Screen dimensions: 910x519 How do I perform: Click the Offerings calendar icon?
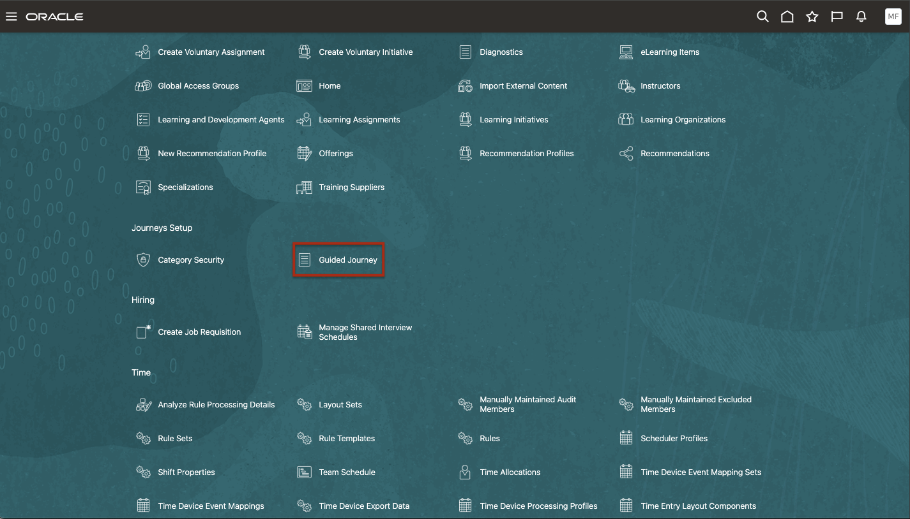(304, 154)
